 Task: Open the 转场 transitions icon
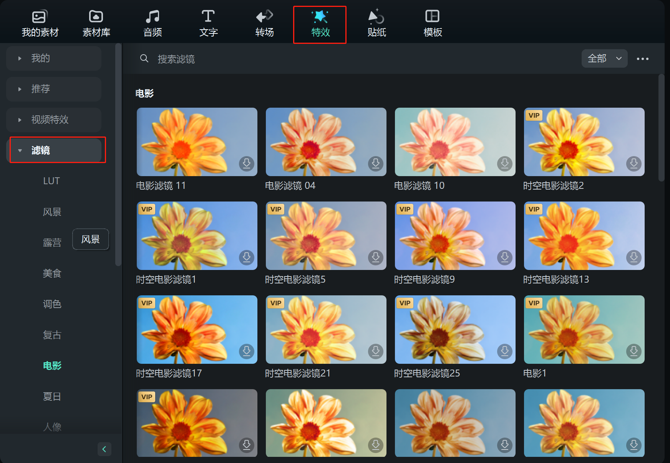pyautogui.click(x=264, y=17)
